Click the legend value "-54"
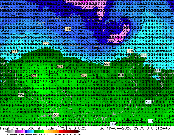 9,134
